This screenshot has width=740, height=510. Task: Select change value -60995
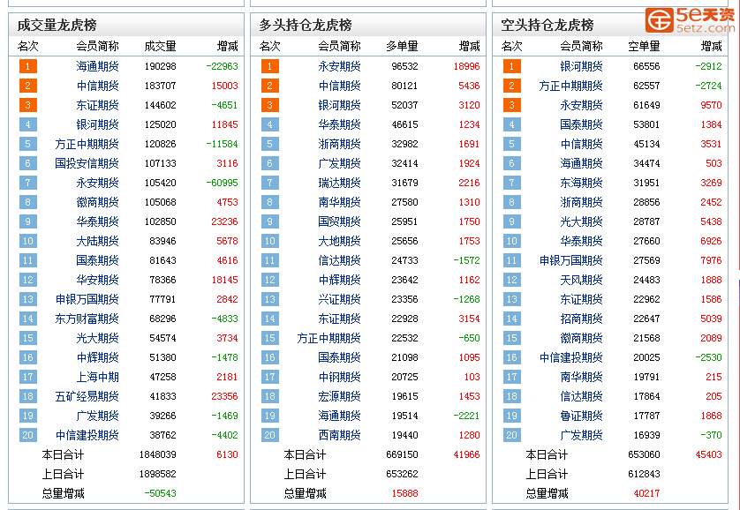(x=223, y=183)
